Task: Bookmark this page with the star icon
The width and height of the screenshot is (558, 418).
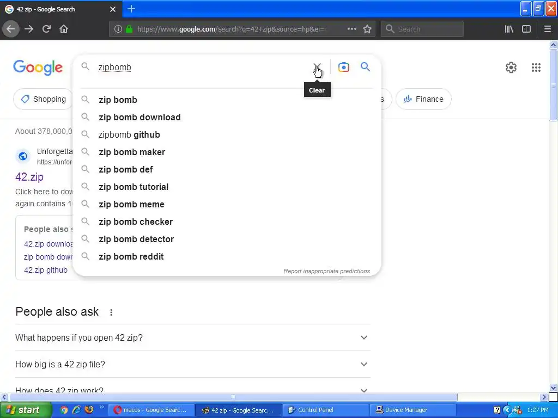Action: tap(367, 29)
